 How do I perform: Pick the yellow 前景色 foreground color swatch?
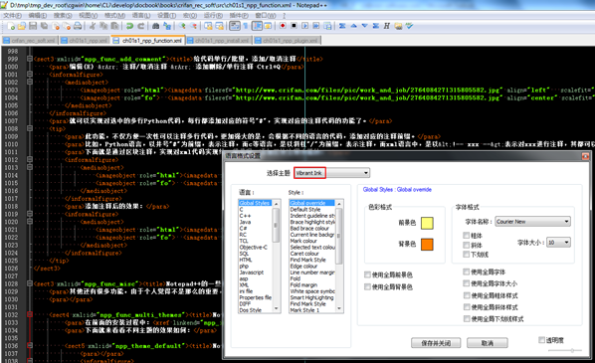tap(427, 223)
